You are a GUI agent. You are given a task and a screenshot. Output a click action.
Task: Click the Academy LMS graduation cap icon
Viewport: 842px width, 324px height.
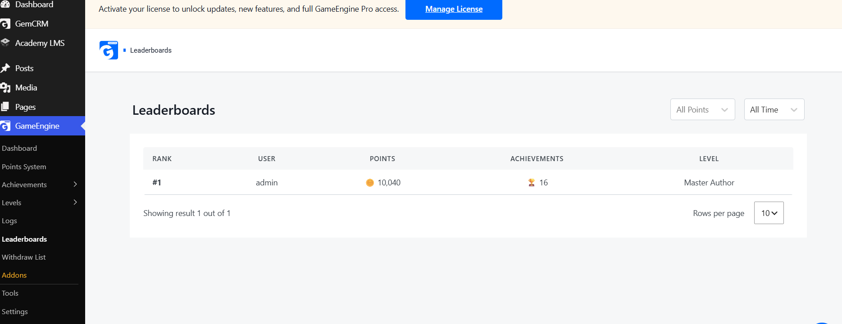[5, 43]
